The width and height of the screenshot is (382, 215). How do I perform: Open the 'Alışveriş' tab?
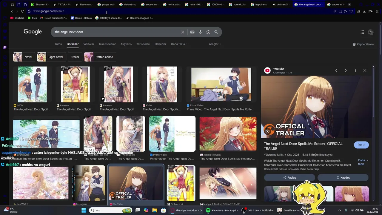pos(126,44)
